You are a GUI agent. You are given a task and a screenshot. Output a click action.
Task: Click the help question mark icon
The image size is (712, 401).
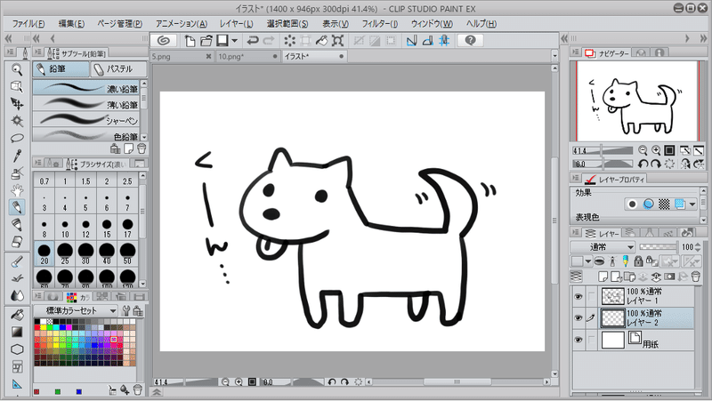click(x=471, y=40)
